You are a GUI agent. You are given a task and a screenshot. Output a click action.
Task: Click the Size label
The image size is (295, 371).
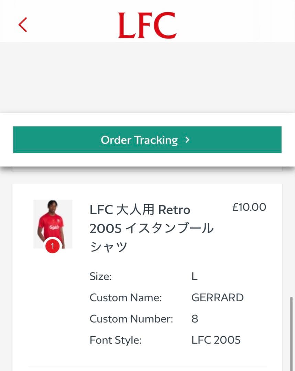coord(101,276)
